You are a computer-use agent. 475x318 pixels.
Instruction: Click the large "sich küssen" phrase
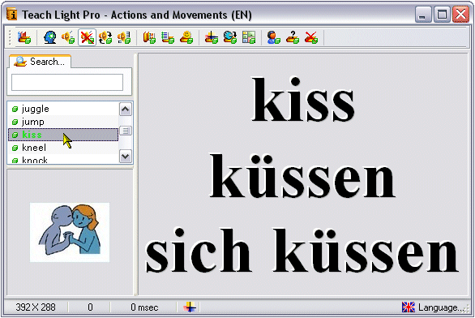(x=302, y=251)
